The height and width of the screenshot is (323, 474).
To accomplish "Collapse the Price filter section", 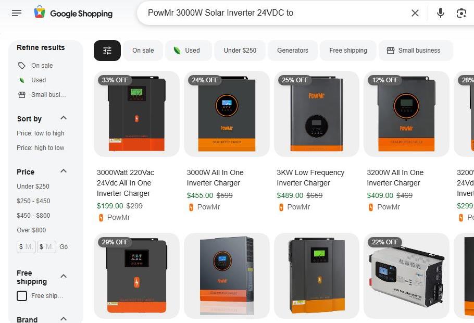I will tap(64, 171).
